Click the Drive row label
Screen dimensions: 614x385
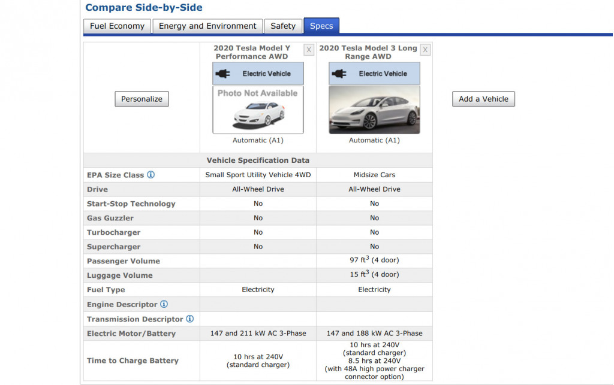[97, 189]
